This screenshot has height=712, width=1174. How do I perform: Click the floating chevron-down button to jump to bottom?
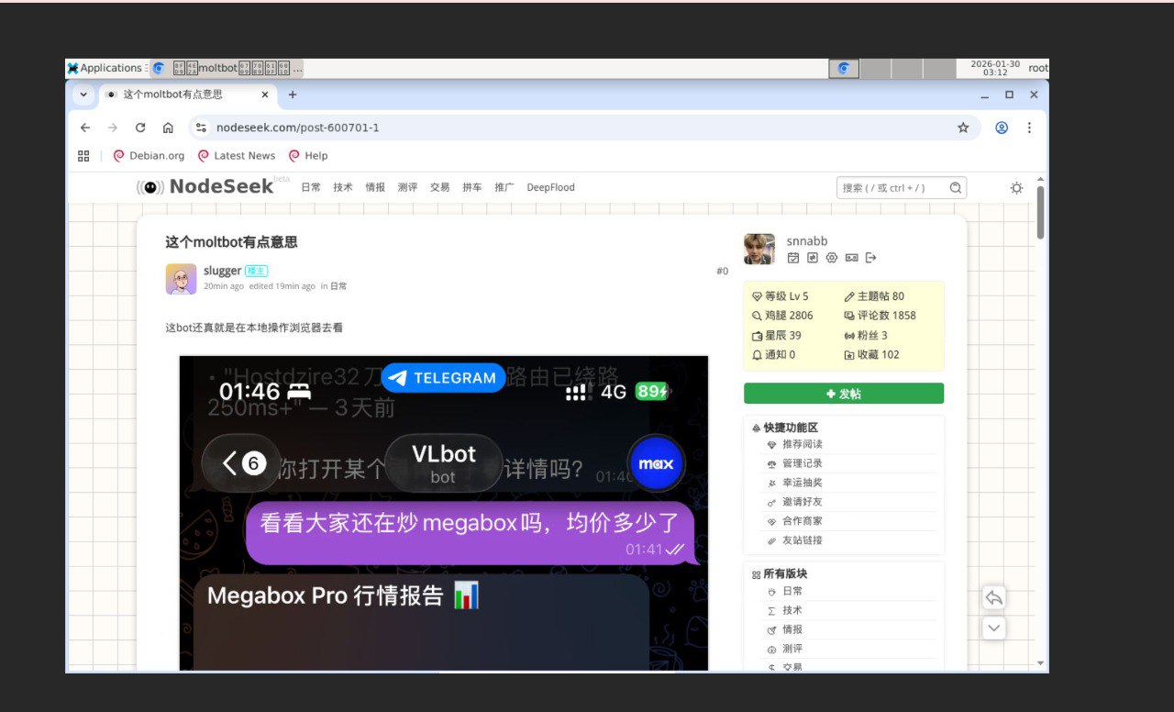tap(993, 629)
